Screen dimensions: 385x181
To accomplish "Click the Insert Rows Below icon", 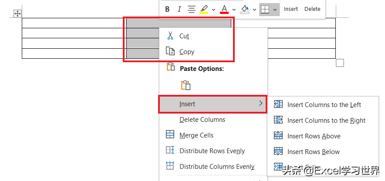I will click(278, 151).
